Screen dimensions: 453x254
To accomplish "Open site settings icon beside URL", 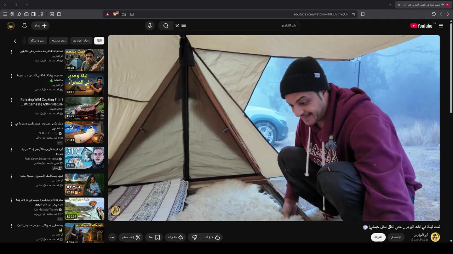I will click(354, 14).
